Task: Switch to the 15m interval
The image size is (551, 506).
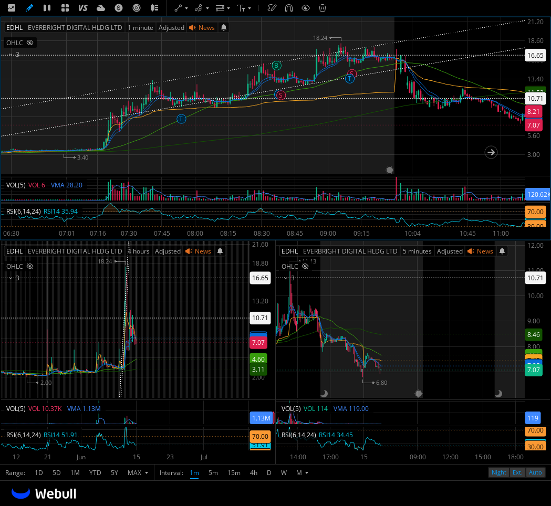Action: (x=234, y=472)
